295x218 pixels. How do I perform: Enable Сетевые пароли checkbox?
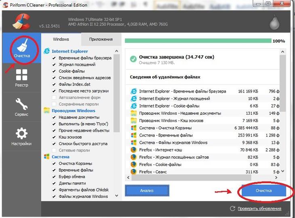pyautogui.click(x=54, y=150)
